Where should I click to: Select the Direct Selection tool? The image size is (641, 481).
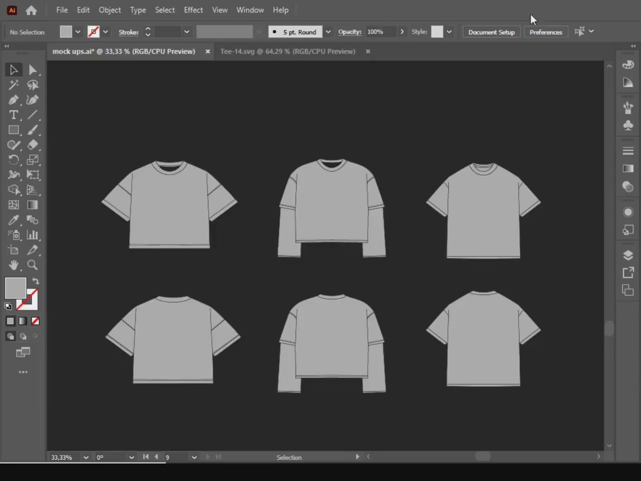point(33,70)
